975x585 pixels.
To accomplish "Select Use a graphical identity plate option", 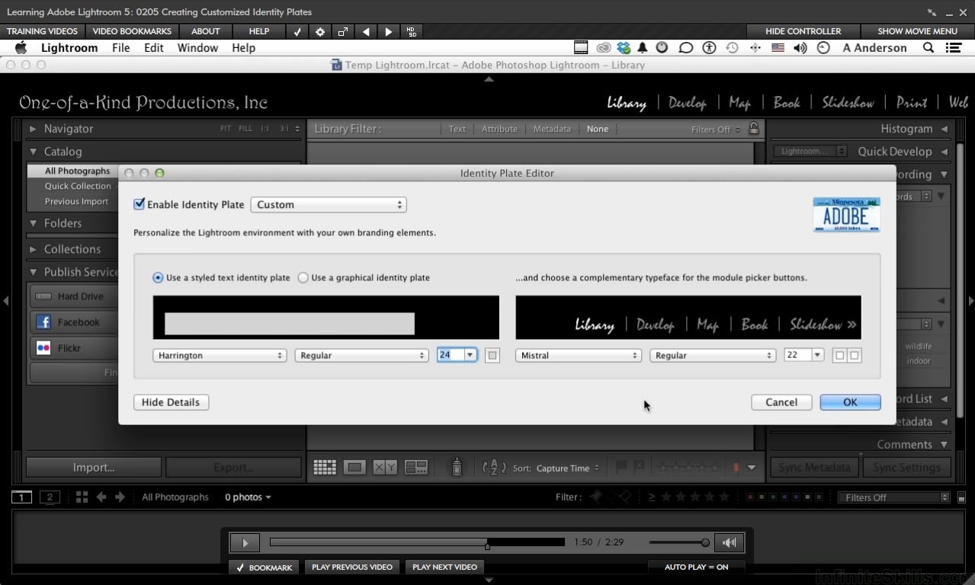I will click(x=303, y=278).
